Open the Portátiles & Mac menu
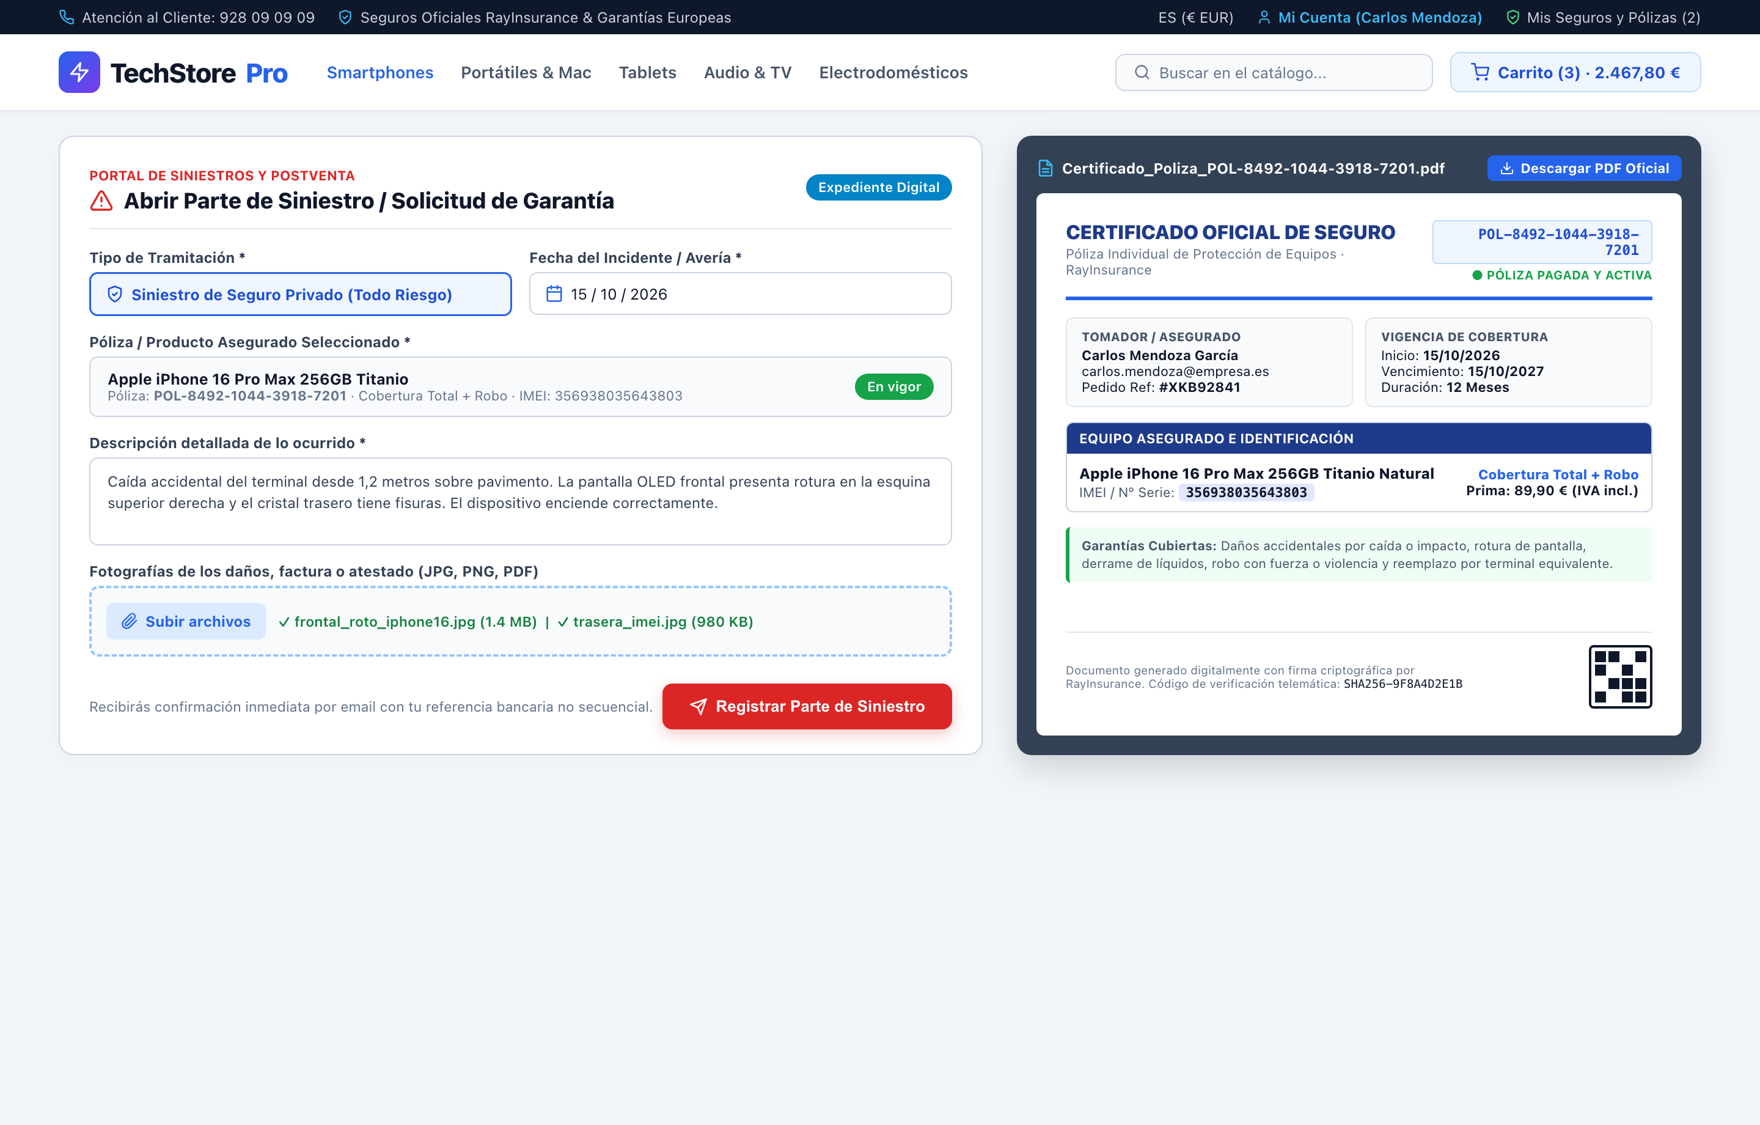 pos(526,72)
